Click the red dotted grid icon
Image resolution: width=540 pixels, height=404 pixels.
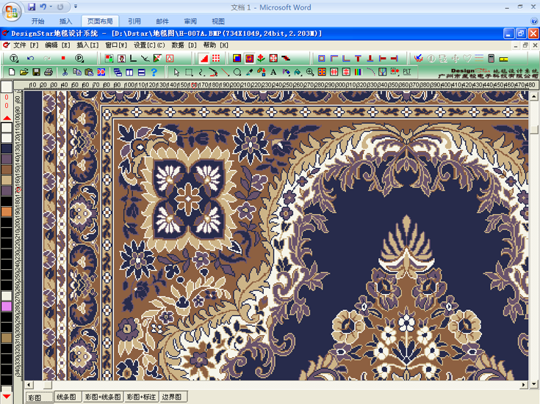coord(216,59)
